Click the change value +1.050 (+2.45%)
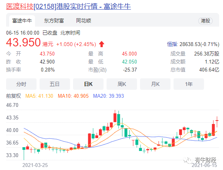 (x=76, y=44)
